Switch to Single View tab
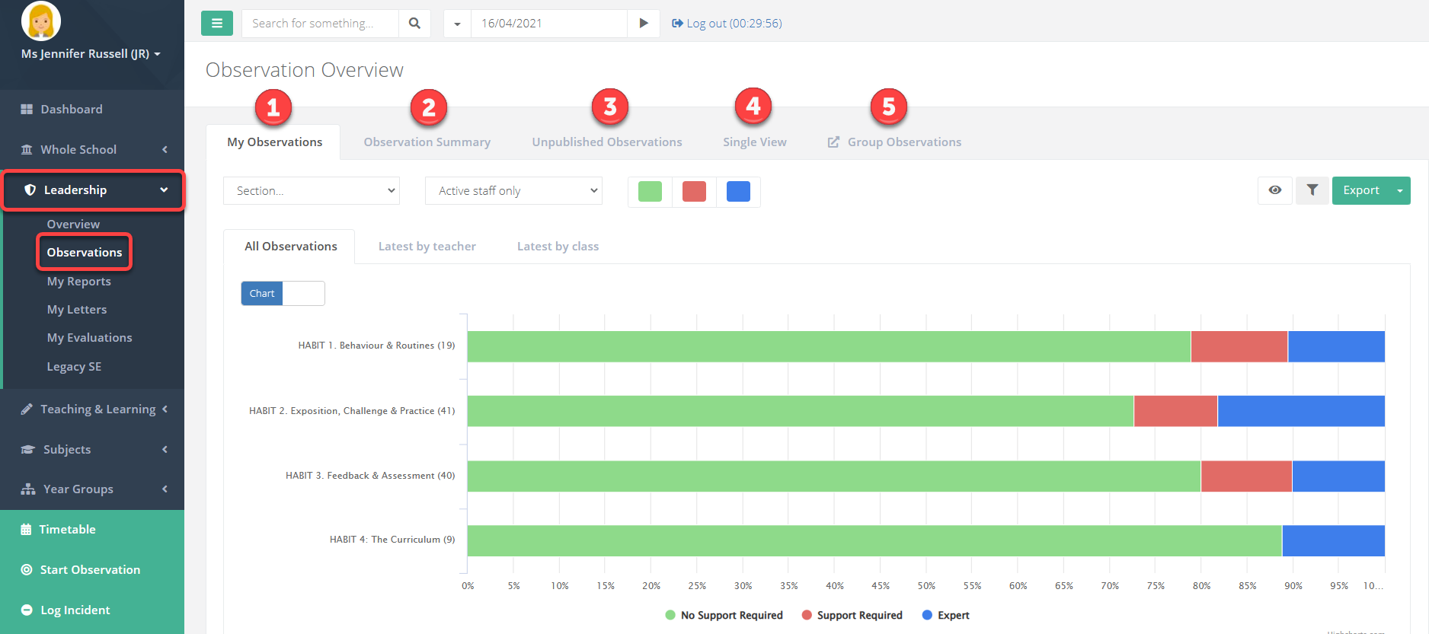Screen dimensions: 1429x634 754,142
